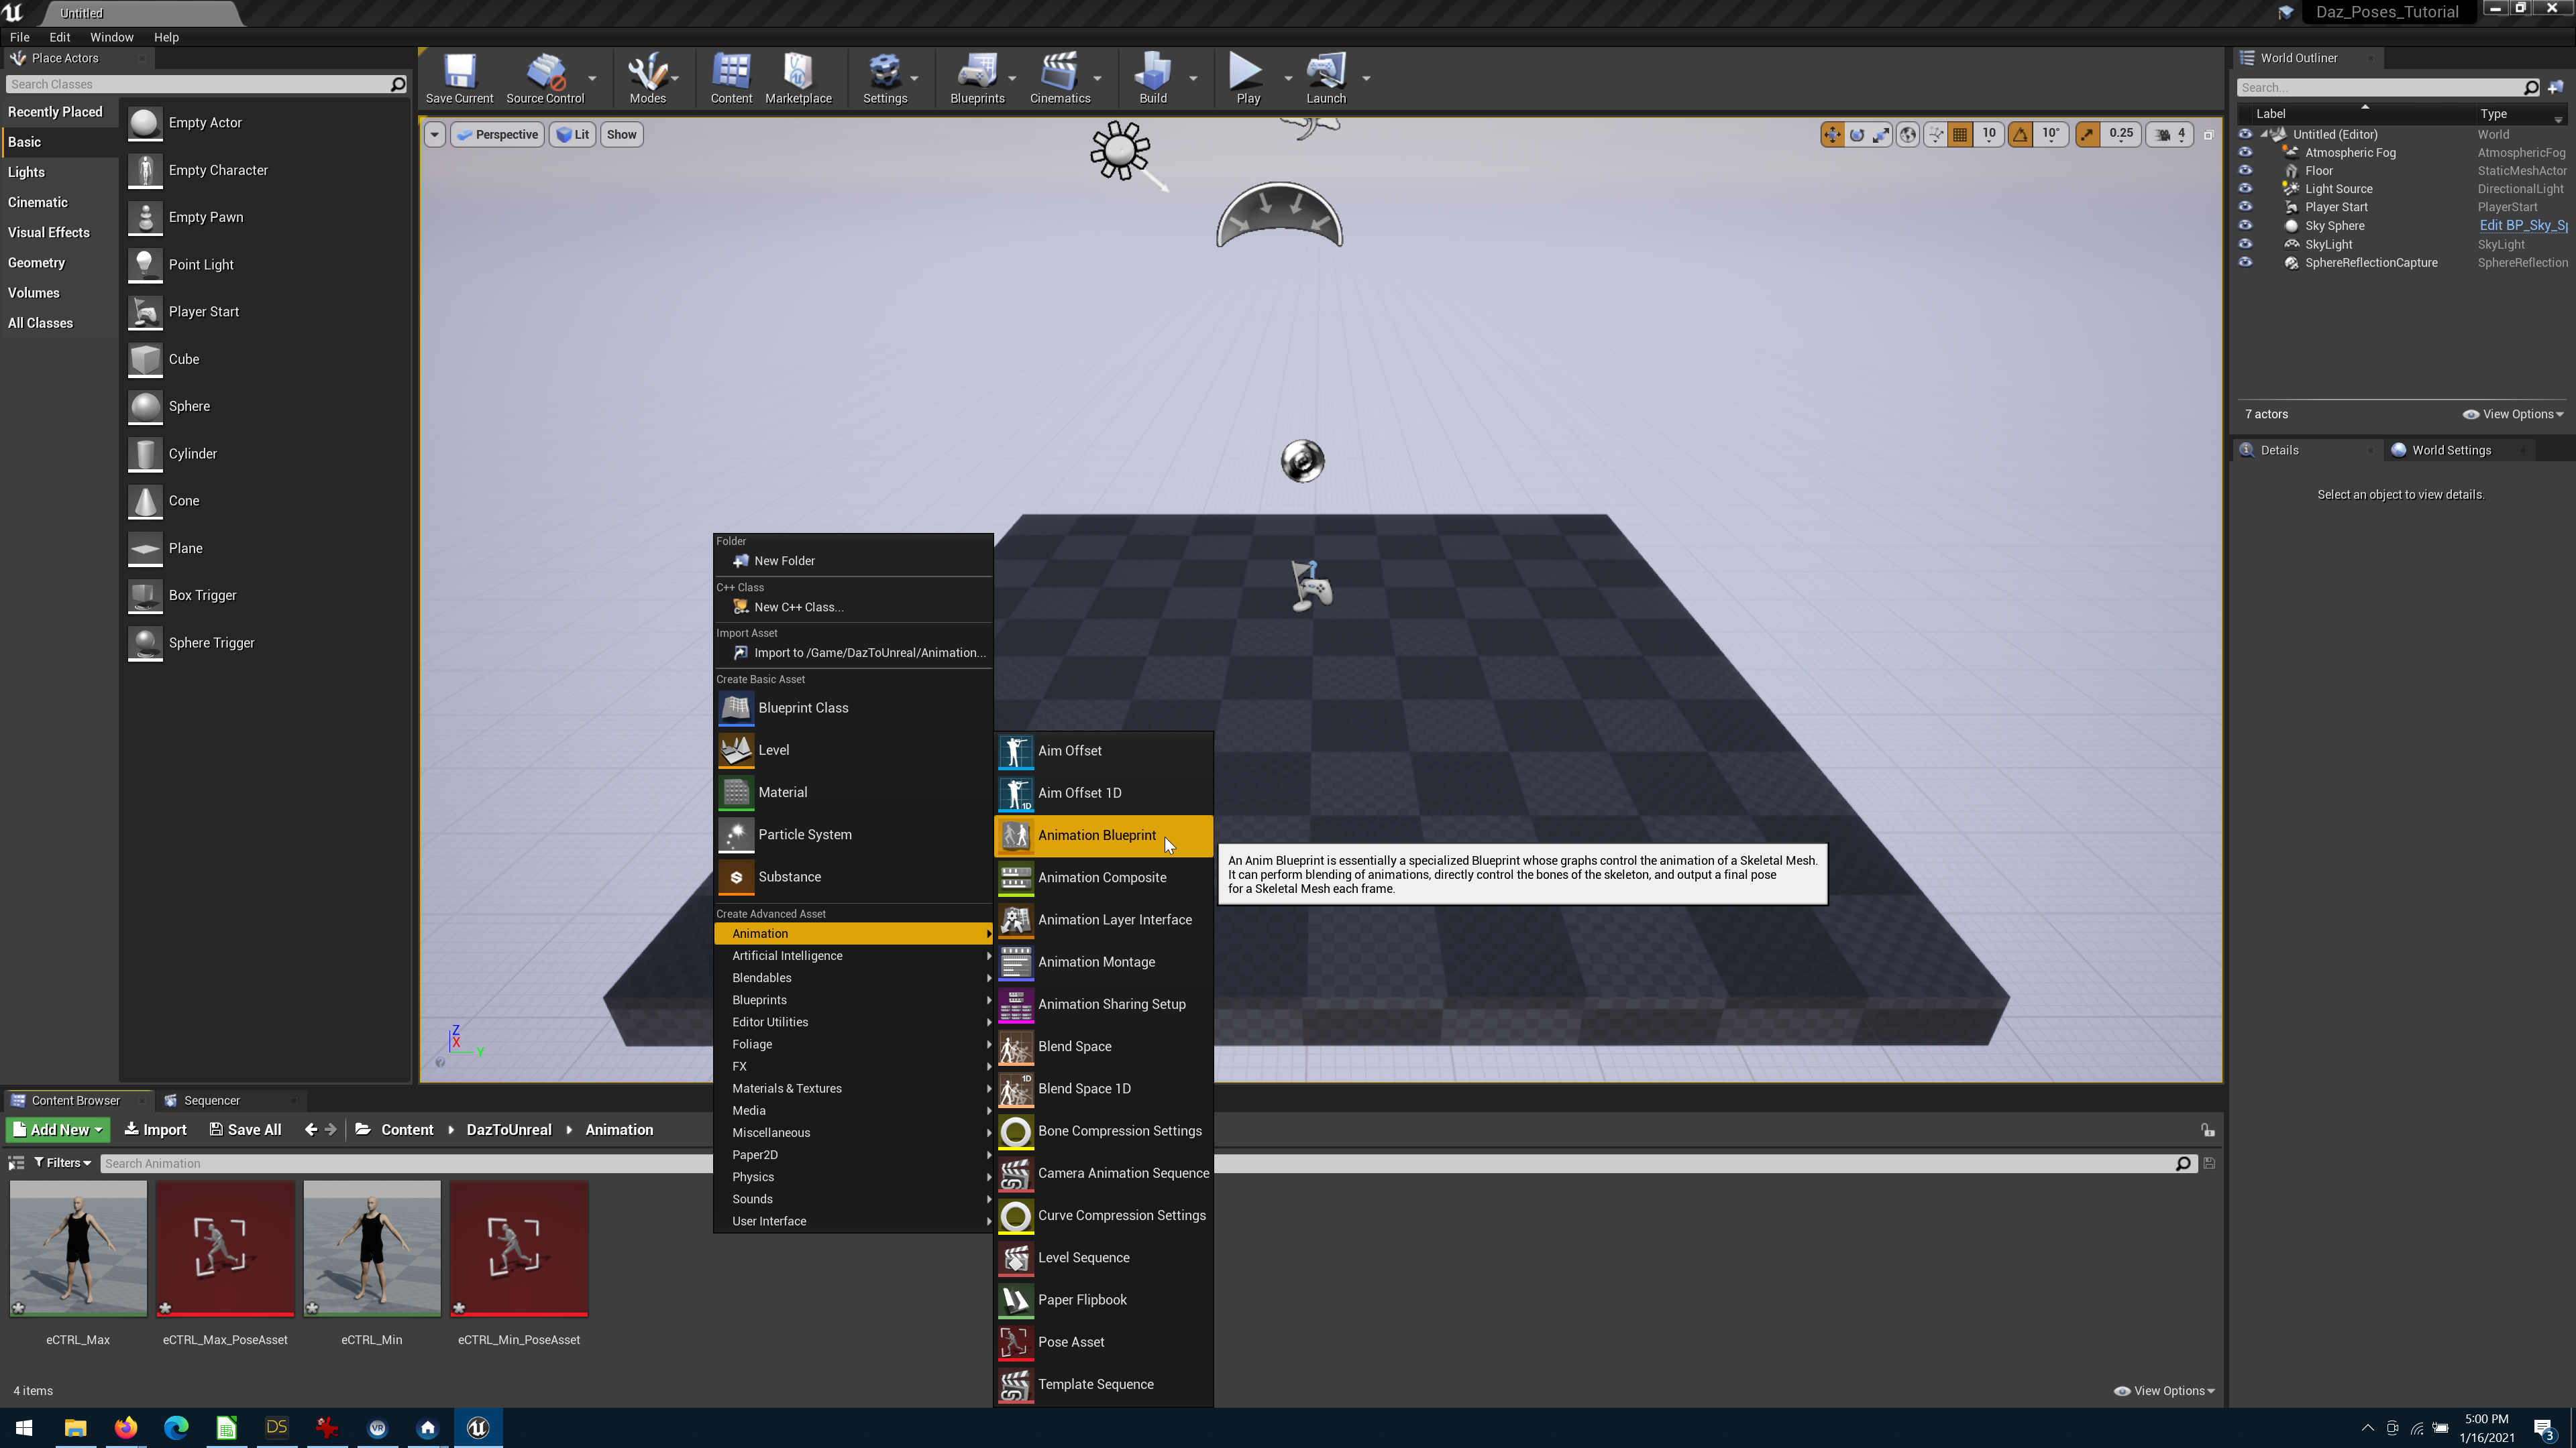Choose Level Sequence in animation submenu
This screenshot has height=1448, width=2576.
tap(1104, 1257)
